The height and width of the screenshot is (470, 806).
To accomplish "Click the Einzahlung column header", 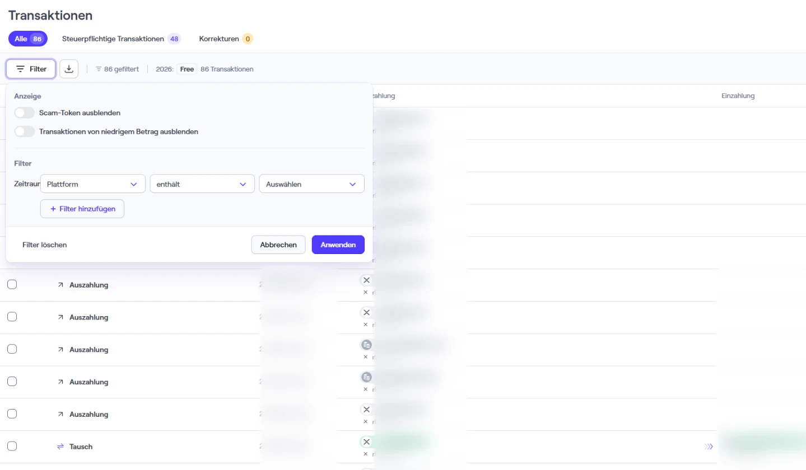I will [738, 96].
